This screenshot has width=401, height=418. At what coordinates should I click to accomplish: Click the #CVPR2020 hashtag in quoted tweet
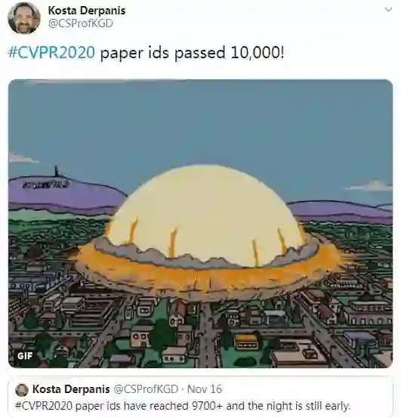point(44,406)
